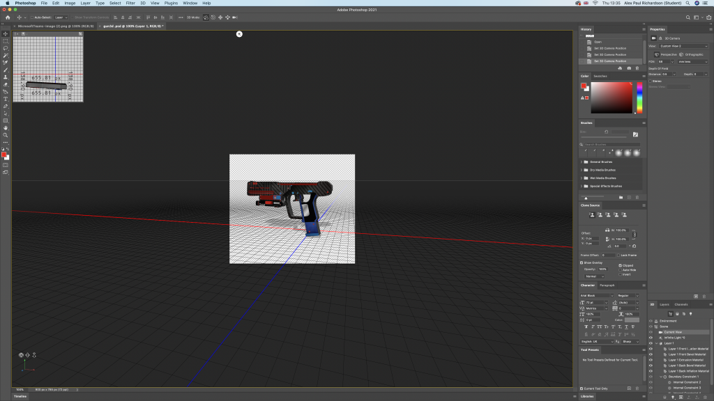Select the Rectangle shape tool
The height and width of the screenshot is (401, 714).
click(x=6, y=121)
